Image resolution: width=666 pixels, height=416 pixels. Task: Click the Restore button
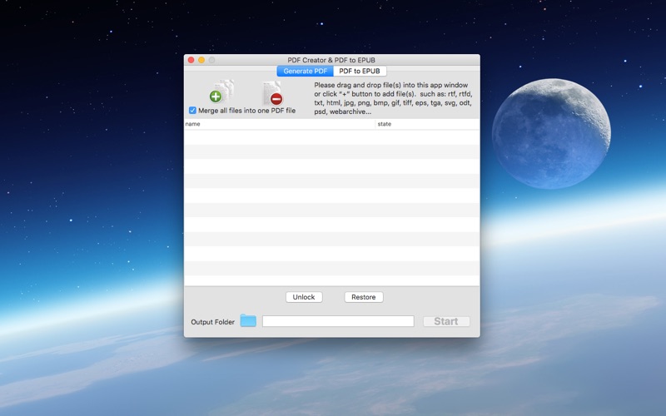coord(364,297)
